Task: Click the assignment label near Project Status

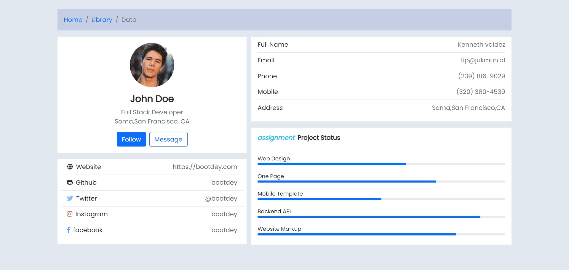Action: point(276,138)
